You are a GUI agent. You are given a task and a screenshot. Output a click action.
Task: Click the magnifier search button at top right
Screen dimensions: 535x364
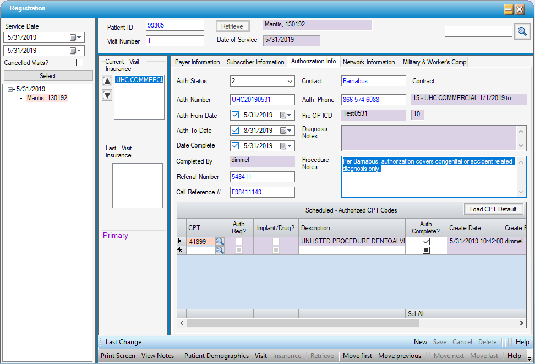(522, 32)
